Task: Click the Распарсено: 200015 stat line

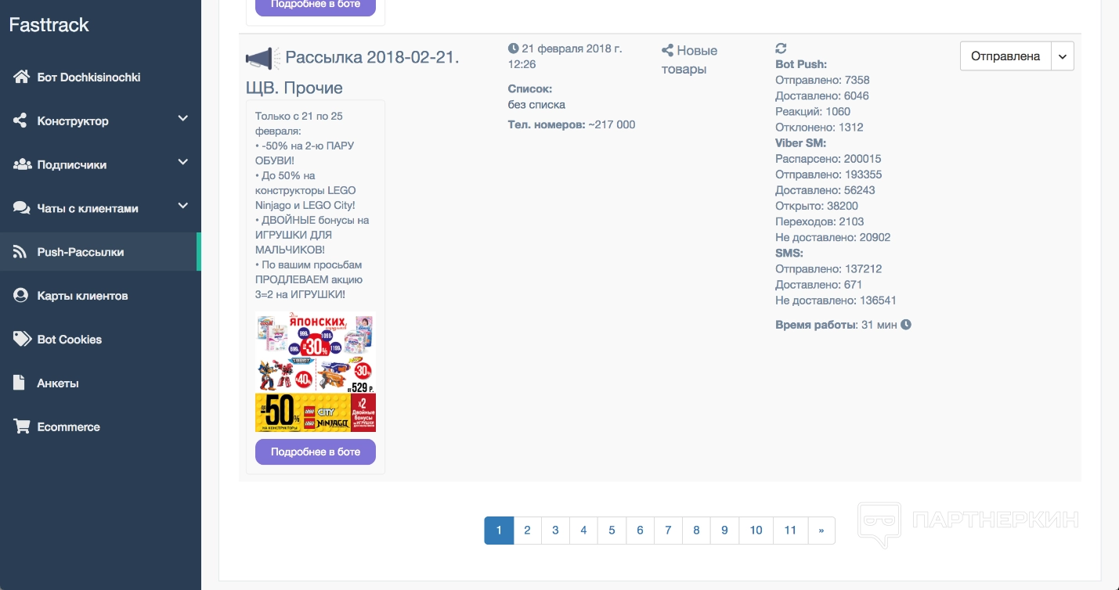Action: point(828,159)
